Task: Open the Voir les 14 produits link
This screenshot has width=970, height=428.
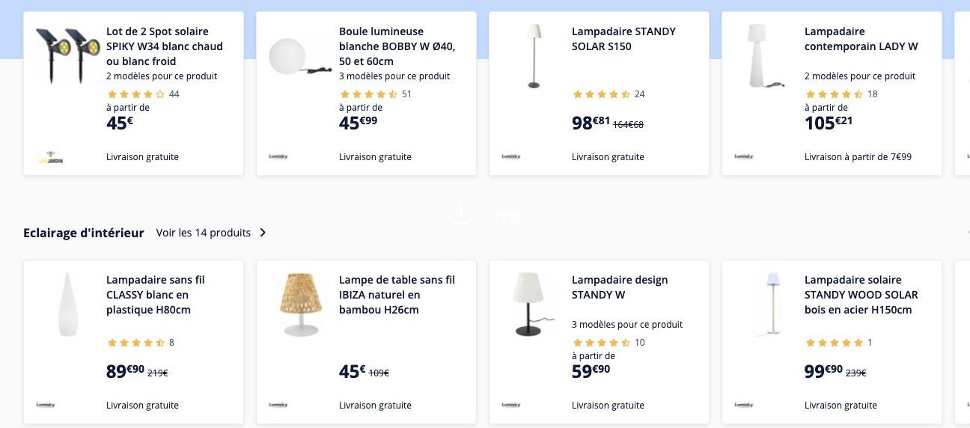Action: pyautogui.click(x=204, y=233)
